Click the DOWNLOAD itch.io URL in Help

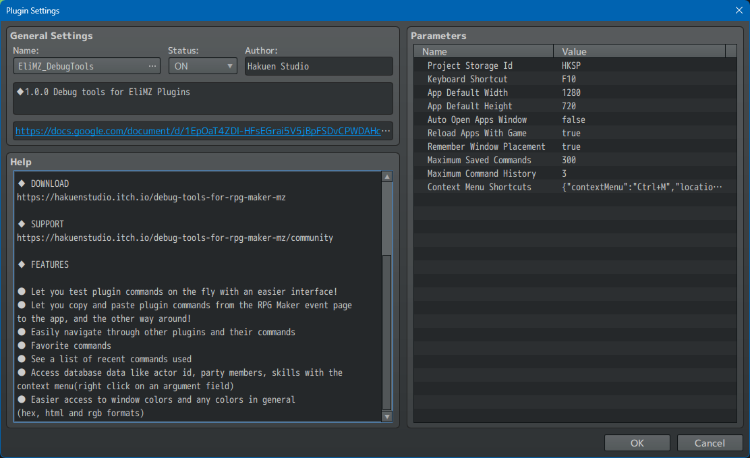click(x=151, y=197)
